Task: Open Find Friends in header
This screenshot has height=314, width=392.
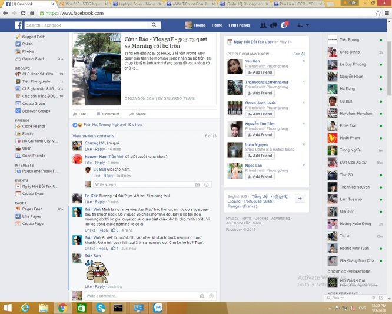Action: click(239, 25)
